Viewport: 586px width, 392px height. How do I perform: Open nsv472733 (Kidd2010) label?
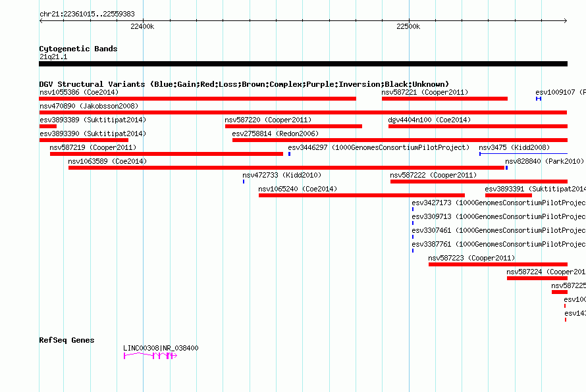tap(282, 175)
